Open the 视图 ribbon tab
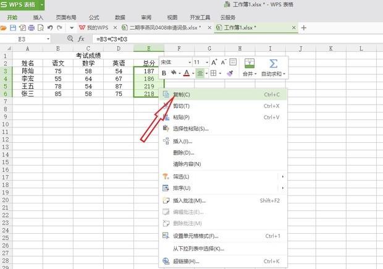This screenshot has height=269, width=383. 172,17
